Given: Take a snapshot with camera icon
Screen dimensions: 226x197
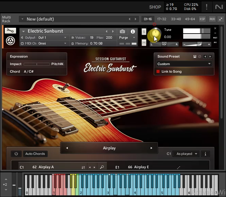Looking at the screenshot, I should pyautogui.click(x=122, y=32).
